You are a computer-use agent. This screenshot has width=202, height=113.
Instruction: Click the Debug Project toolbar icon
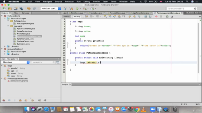click(85, 9)
